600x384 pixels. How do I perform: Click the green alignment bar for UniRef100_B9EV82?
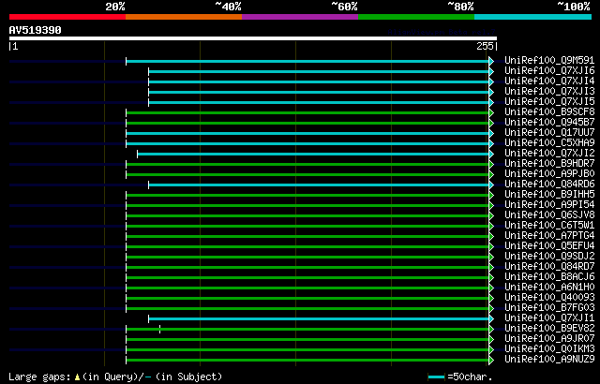(x=307, y=330)
